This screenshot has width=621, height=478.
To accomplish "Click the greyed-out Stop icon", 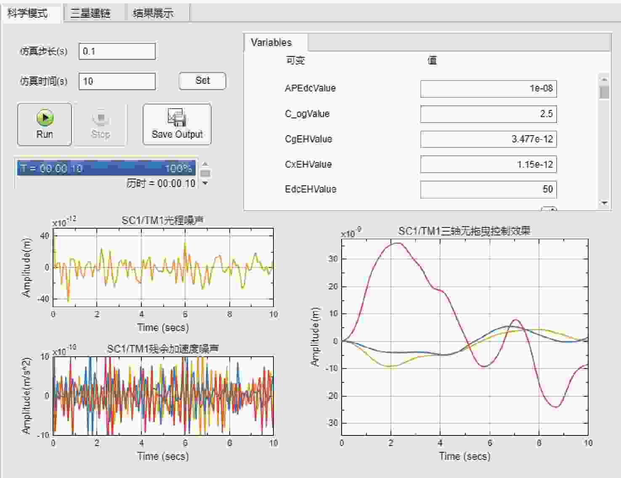I will pyautogui.click(x=101, y=118).
